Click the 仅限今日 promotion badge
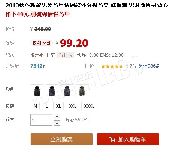Viewport: 175px width, 162px height. coord(41,43)
